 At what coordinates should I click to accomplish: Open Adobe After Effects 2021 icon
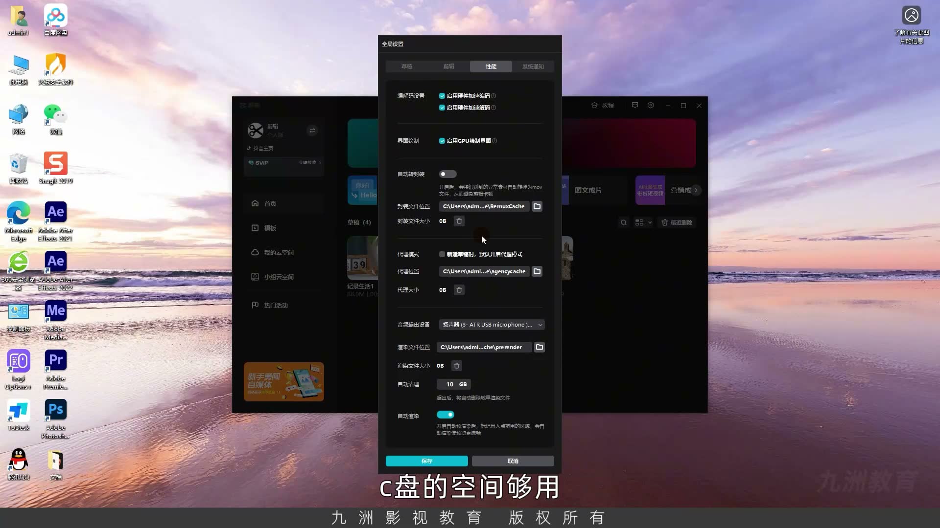click(56, 221)
